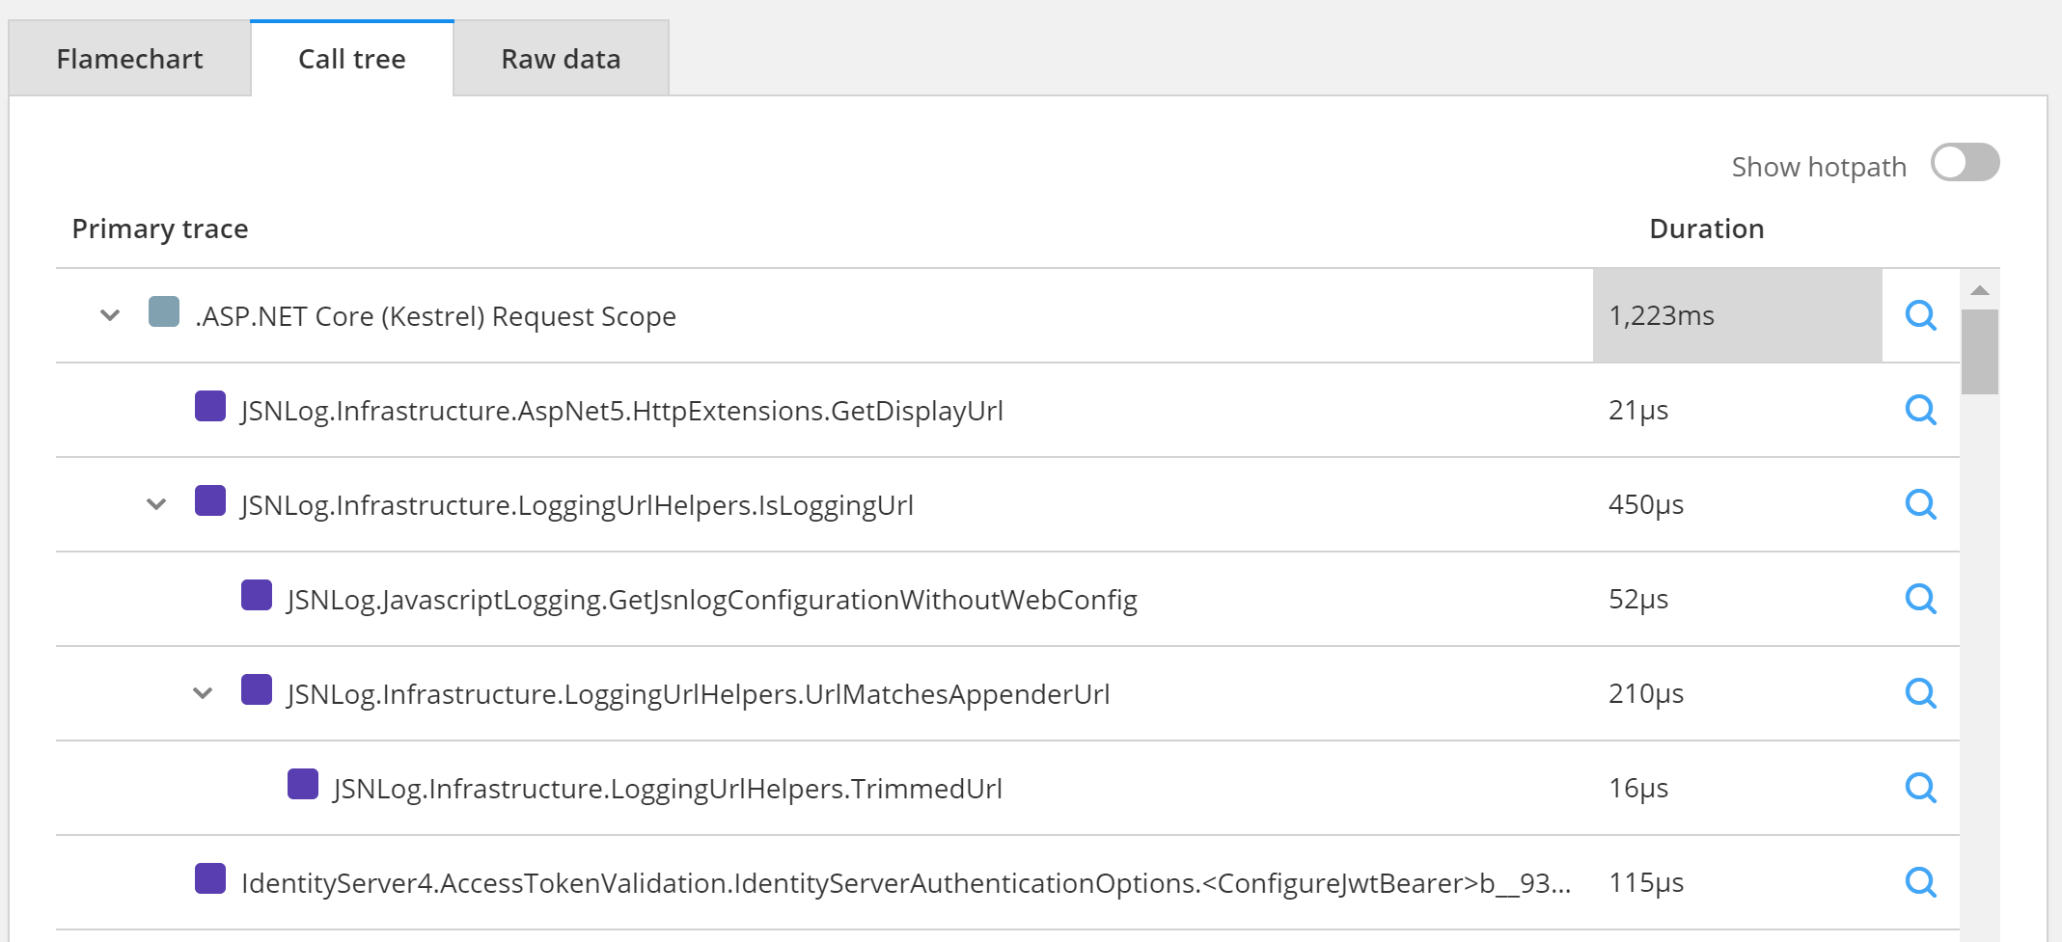Select the Call tree tab

[352, 59]
